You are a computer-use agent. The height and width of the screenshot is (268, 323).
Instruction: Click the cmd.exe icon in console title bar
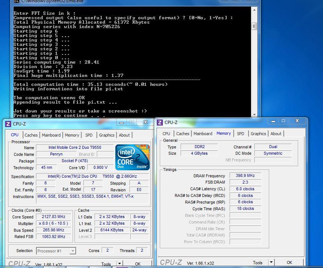16,1
